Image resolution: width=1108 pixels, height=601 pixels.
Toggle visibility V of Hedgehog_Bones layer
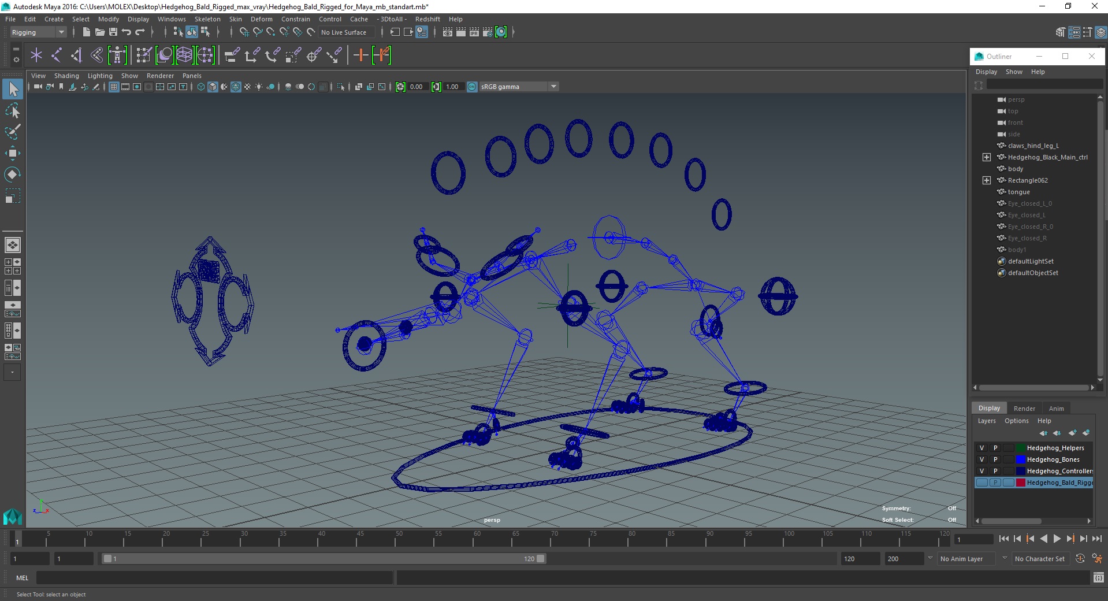(981, 459)
